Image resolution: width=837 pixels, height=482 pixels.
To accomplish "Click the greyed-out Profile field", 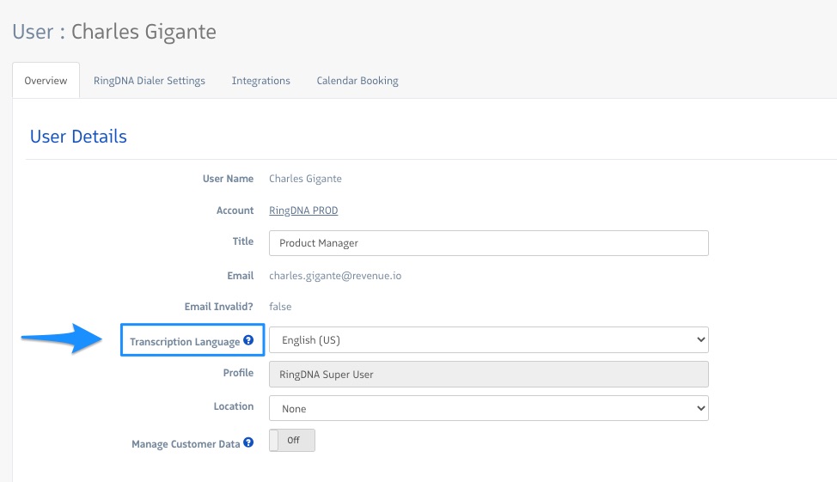I will point(488,374).
